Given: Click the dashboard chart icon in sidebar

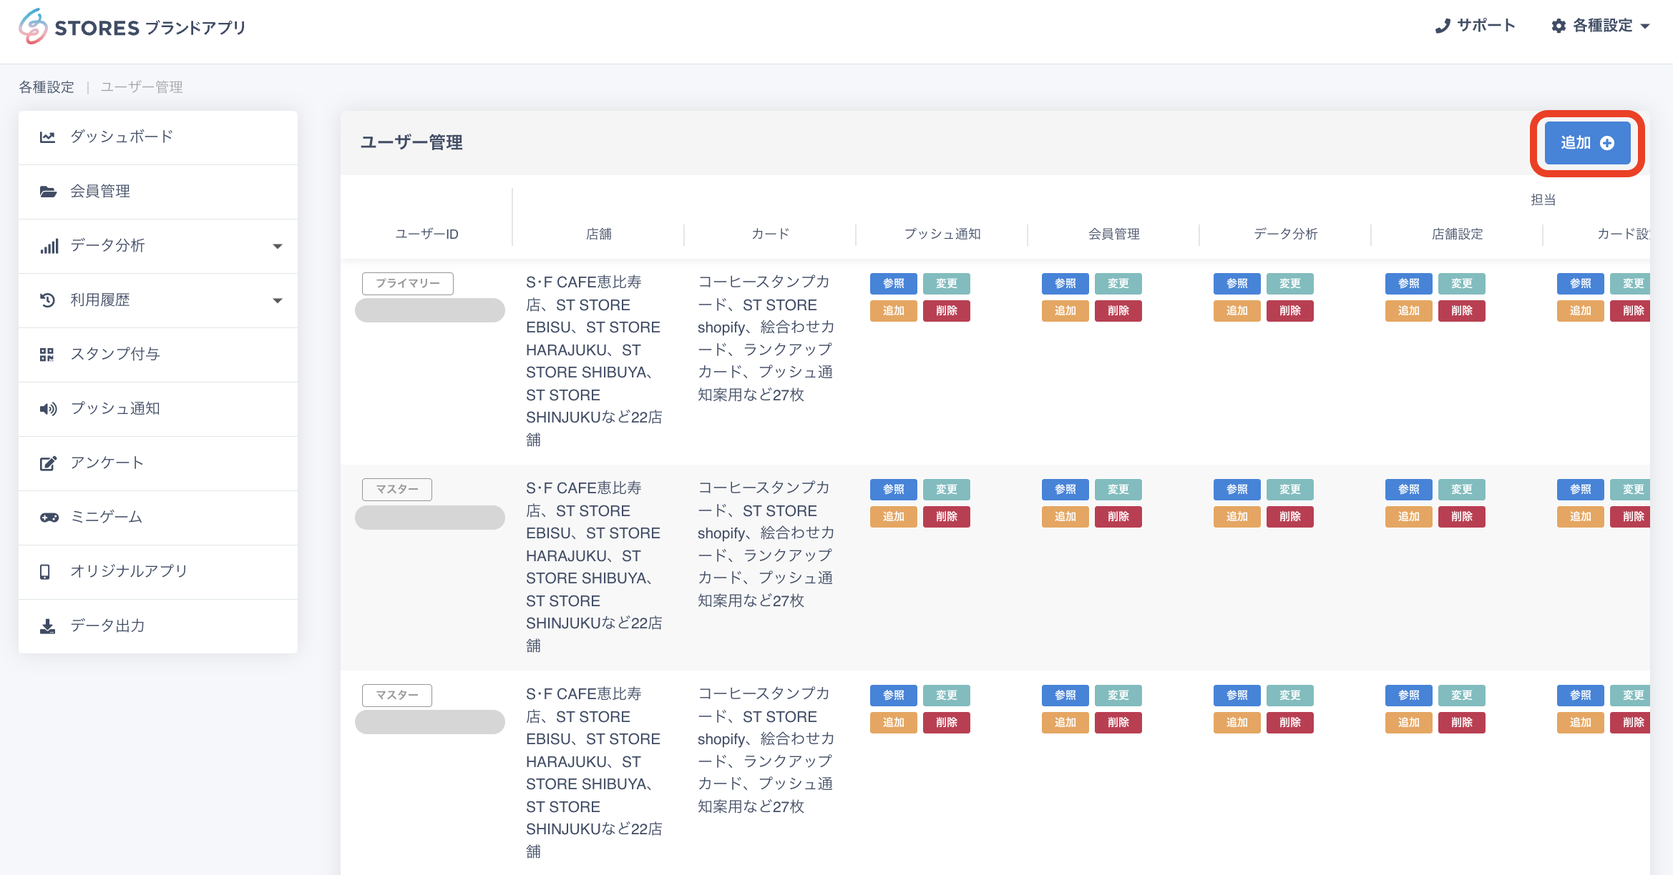Looking at the screenshot, I should pos(47,137).
